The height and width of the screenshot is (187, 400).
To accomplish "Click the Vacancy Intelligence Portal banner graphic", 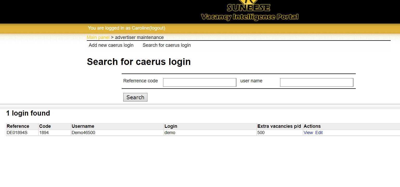I will (249, 17).
